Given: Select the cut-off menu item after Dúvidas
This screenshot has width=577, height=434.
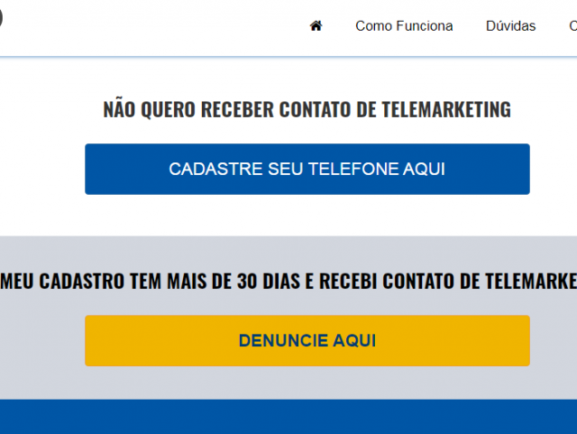Looking at the screenshot, I should tap(573, 26).
